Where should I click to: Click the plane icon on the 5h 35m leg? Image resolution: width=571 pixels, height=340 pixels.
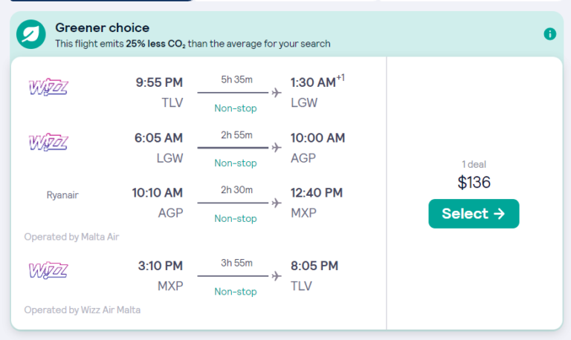point(277,93)
